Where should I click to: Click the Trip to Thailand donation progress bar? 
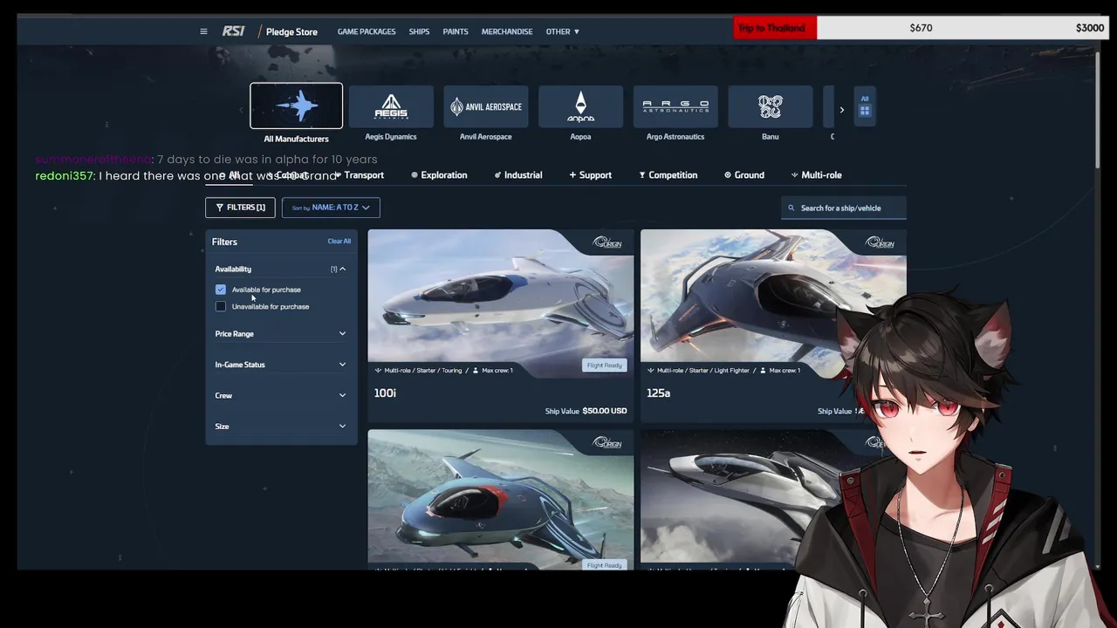[x=920, y=28]
